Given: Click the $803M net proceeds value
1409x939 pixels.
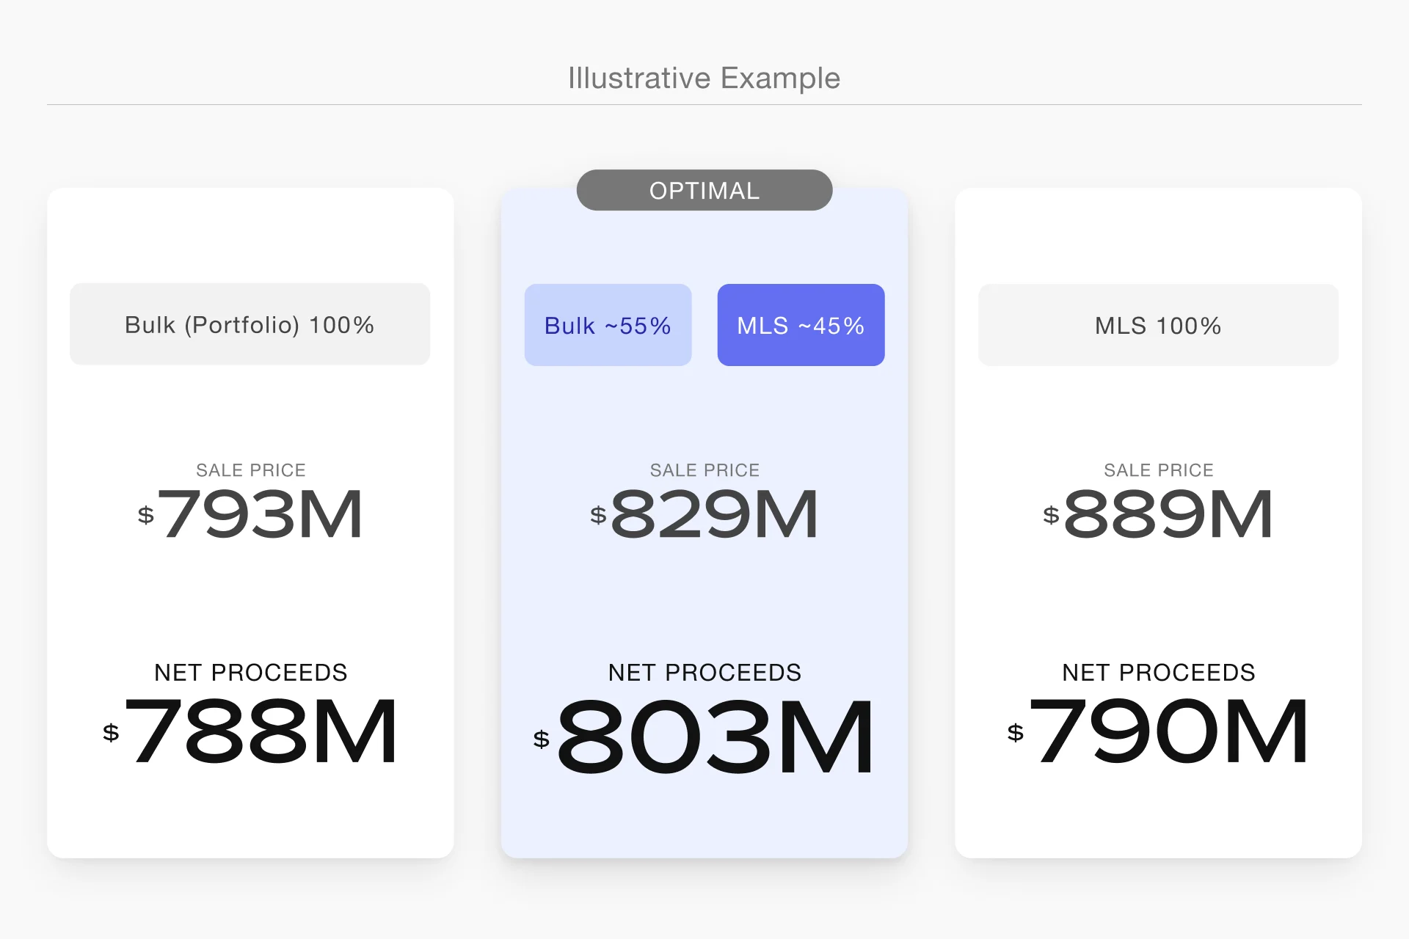Looking at the screenshot, I should point(704,737).
